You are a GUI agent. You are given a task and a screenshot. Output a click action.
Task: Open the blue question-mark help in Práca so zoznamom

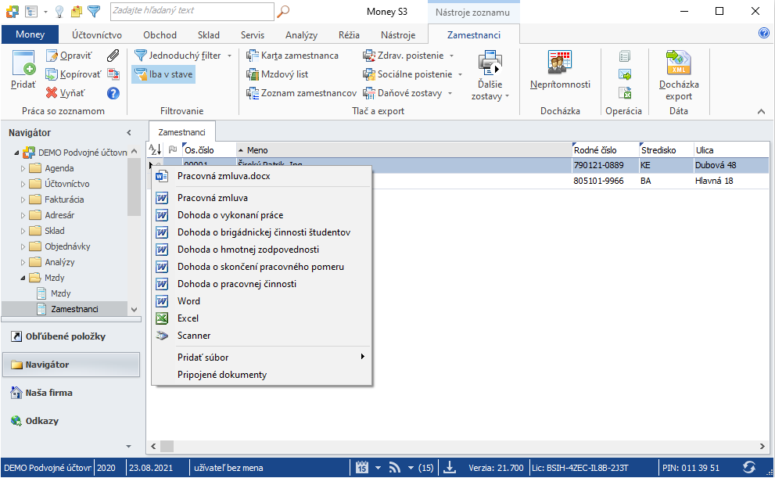tap(113, 93)
